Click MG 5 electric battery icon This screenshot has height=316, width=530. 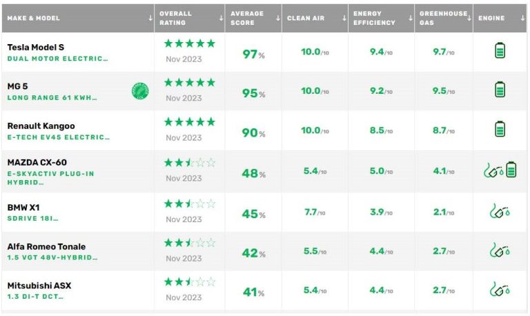500,90
